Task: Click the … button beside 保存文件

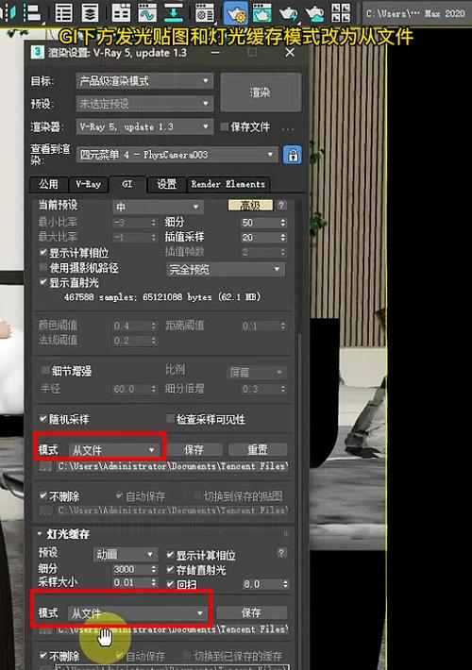Action: [x=288, y=127]
